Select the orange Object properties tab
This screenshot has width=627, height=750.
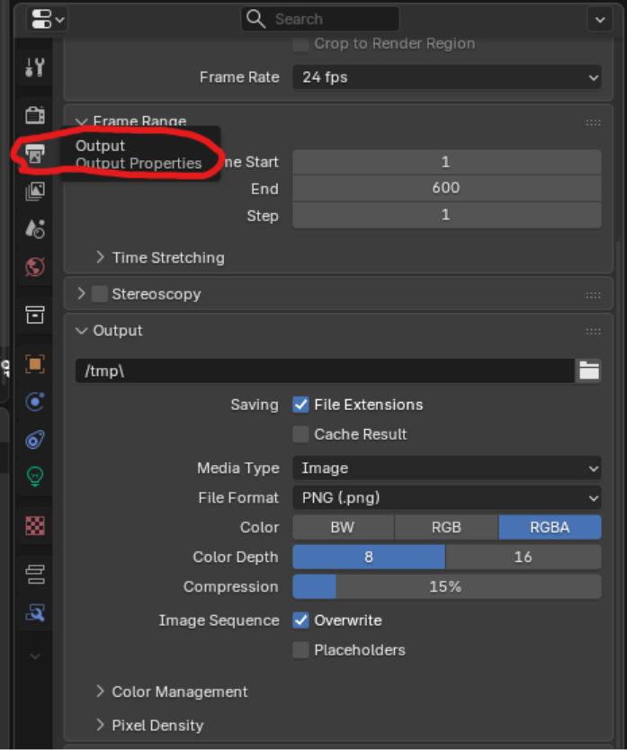point(34,363)
